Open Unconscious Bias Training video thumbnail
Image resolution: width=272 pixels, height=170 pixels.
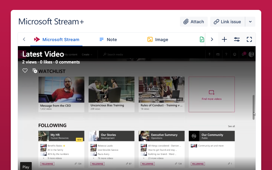click(111, 90)
